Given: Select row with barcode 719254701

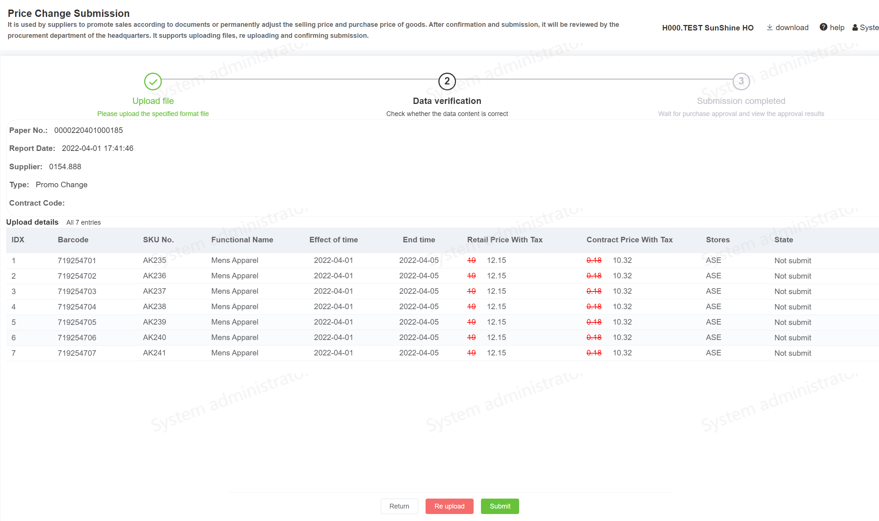Looking at the screenshot, I should click(x=77, y=261).
